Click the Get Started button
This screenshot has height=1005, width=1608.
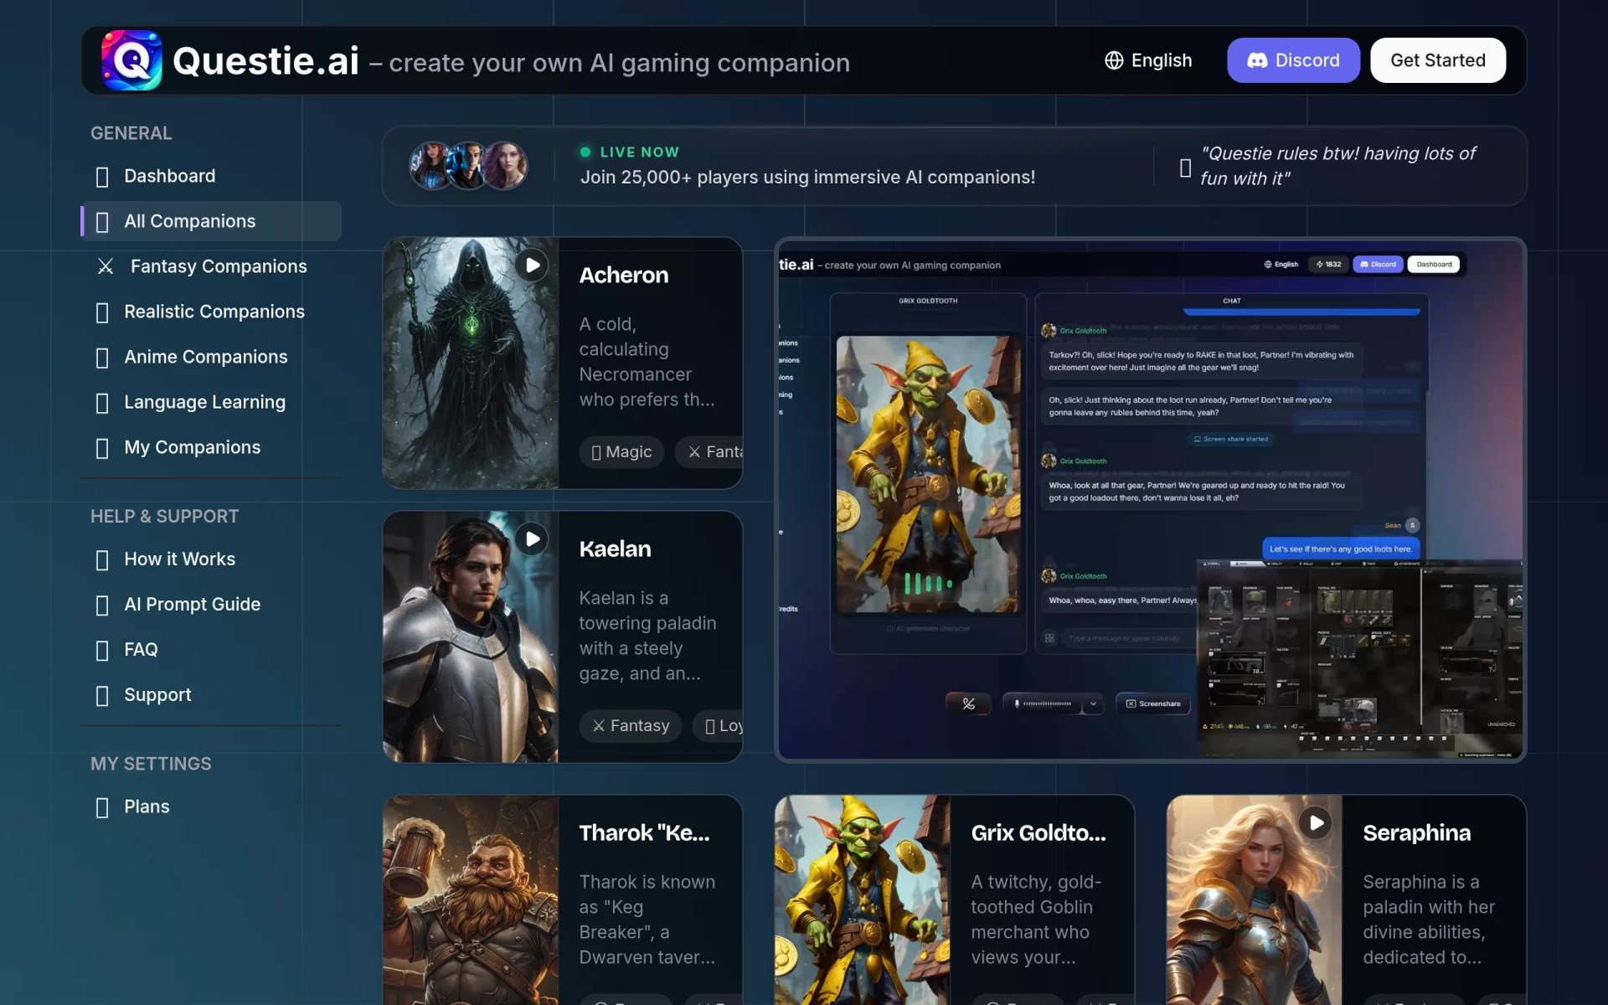point(1438,60)
